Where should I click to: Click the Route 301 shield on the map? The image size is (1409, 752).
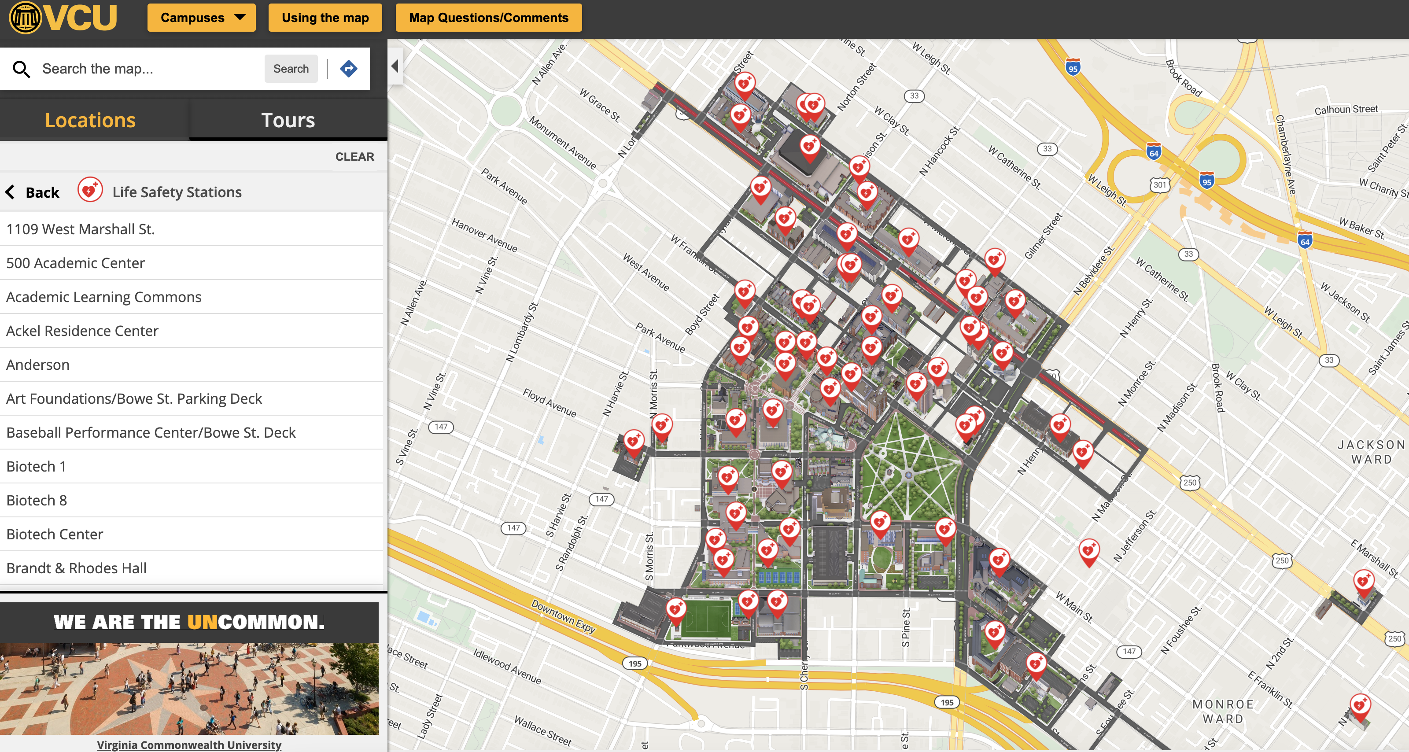[x=1160, y=185]
